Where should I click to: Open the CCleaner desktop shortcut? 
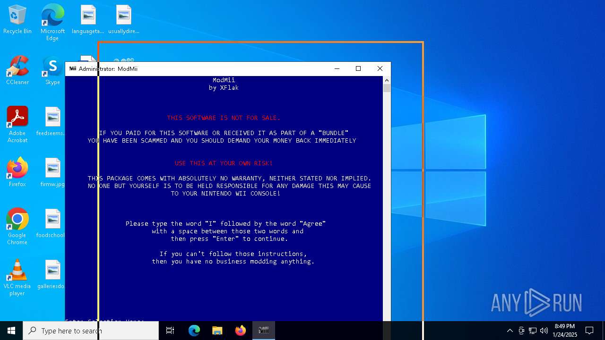click(17, 70)
